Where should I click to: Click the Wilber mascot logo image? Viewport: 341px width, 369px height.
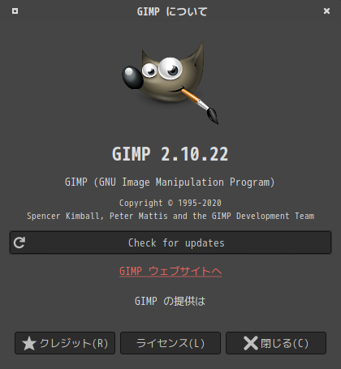coord(170,83)
